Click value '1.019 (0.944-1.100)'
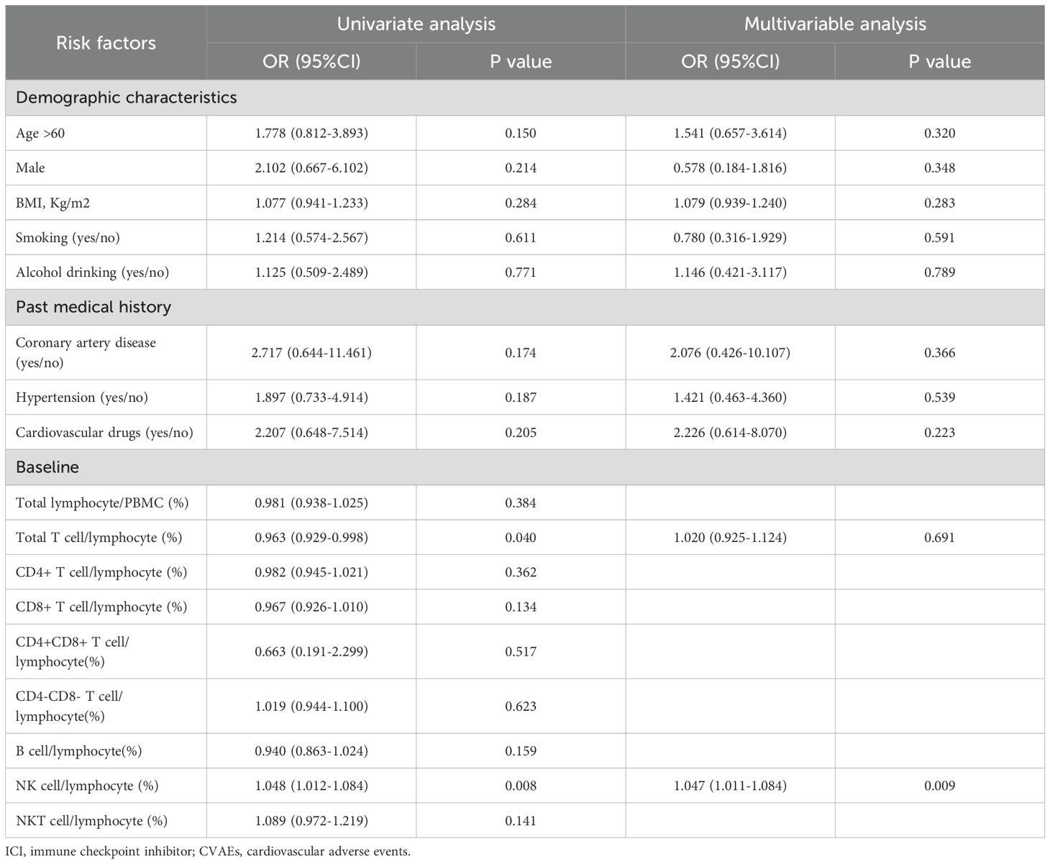 click(x=311, y=706)
